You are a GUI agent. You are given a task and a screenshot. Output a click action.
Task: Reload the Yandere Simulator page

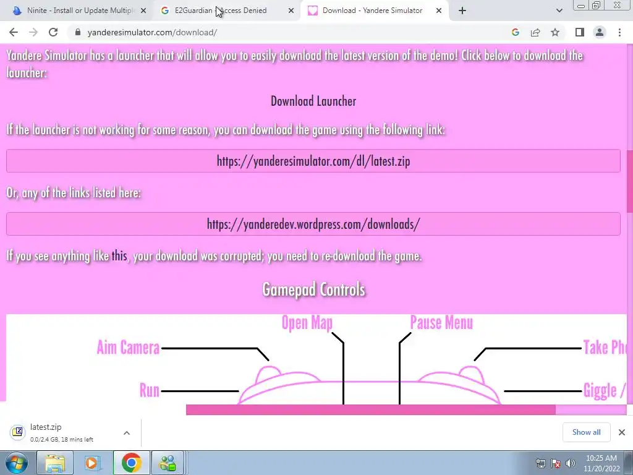[53, 32]
